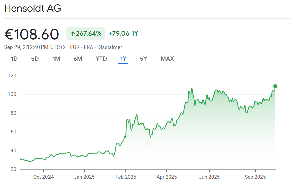Viewport: 291px width, 183px height.
Task: Click the €108.60 price value
Action: [x=31, y=34]
